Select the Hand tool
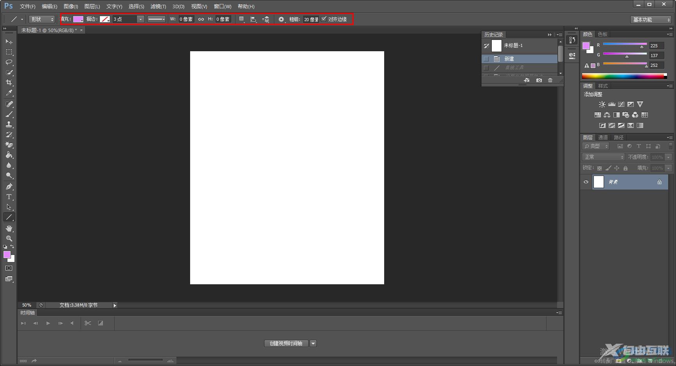This screenshot has width=676, height=366. tap(9, 228)
